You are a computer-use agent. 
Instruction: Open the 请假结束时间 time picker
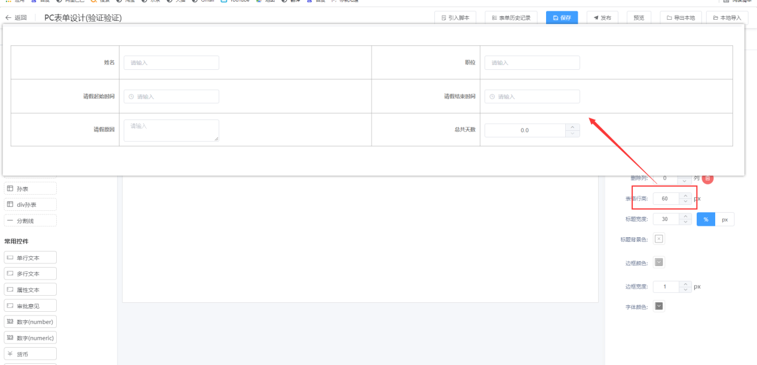[532, 96]
